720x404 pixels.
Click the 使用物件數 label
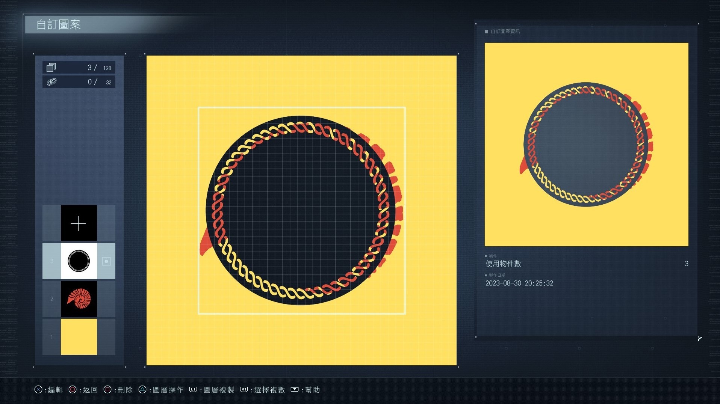coord(503,264)
